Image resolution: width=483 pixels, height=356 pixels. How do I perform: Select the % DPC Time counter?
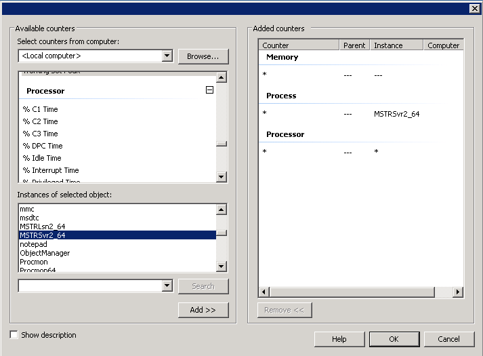pyautogui.click(x=43, y=146)
